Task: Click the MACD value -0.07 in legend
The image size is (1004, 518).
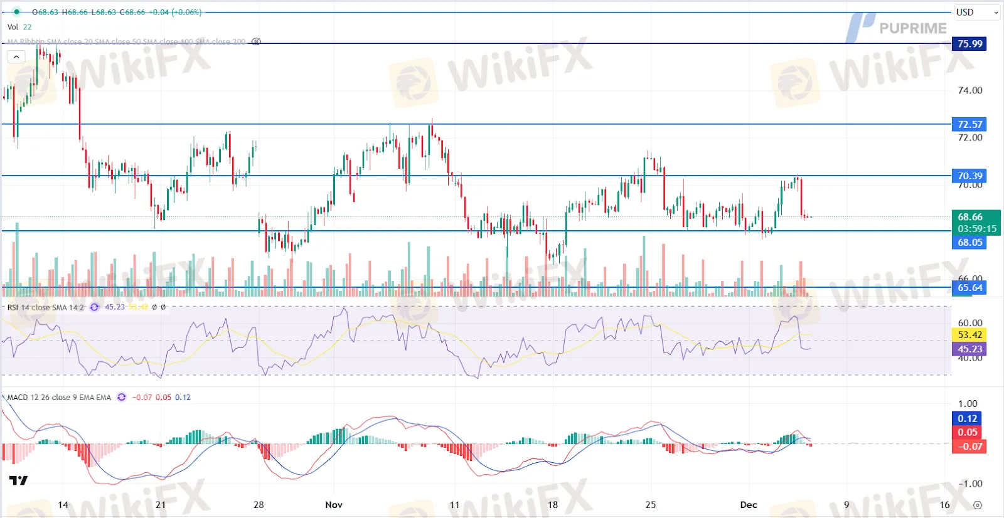Action: point(142,398)
